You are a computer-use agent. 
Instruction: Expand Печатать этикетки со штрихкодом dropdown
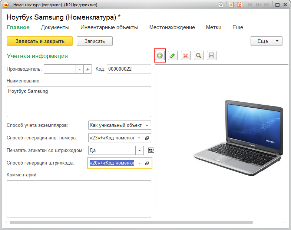(139, 150)
